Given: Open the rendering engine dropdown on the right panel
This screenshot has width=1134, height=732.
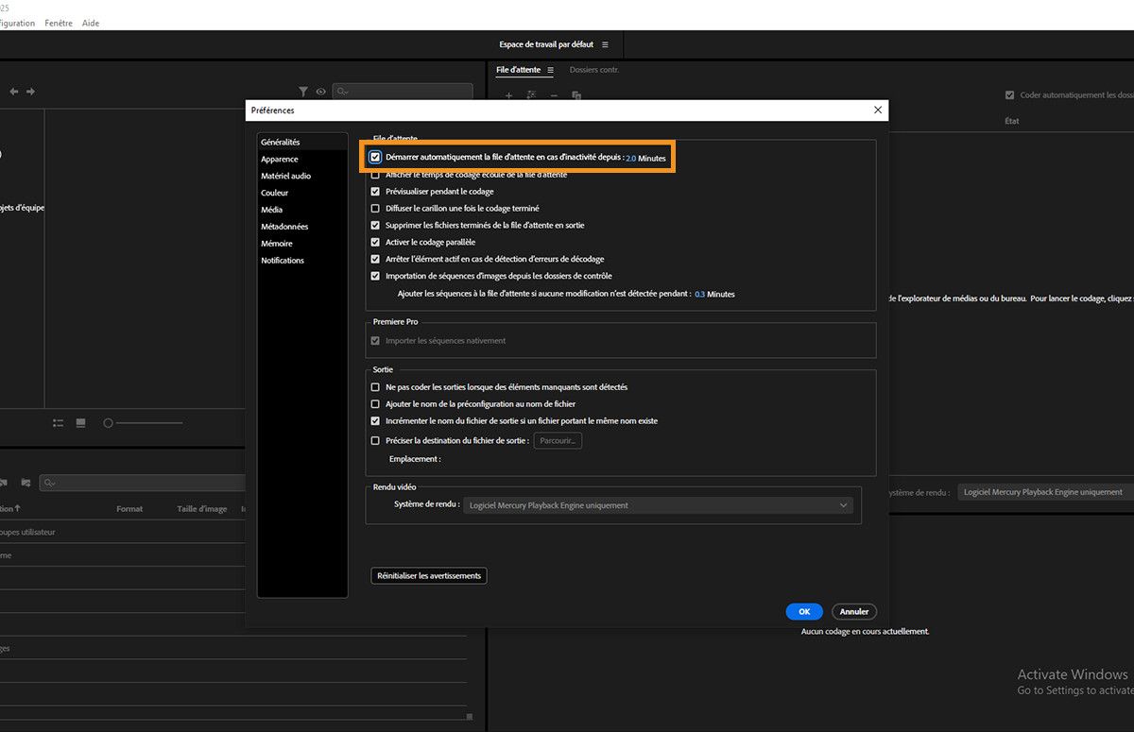Looking at the screenshot, I should (1043, 491).
